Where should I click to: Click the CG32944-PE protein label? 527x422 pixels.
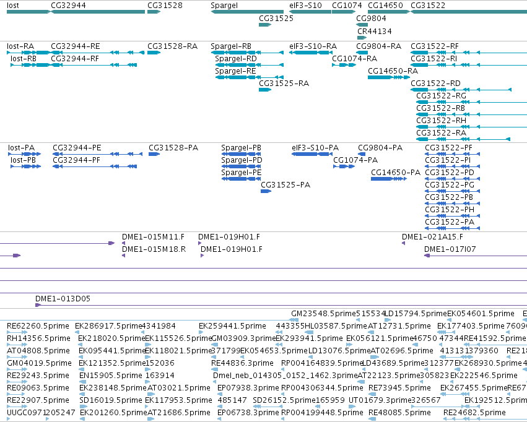pyautogui.click(x=77, y=148)
